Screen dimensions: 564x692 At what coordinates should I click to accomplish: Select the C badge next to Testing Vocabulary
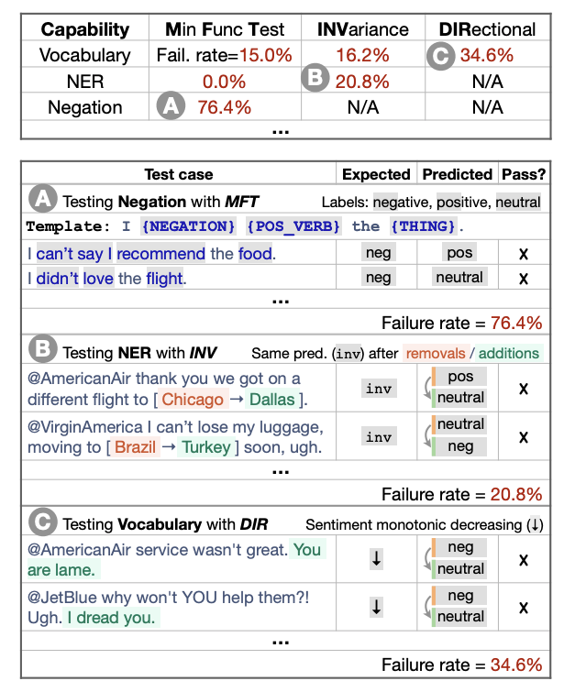(x=42, y=522)
